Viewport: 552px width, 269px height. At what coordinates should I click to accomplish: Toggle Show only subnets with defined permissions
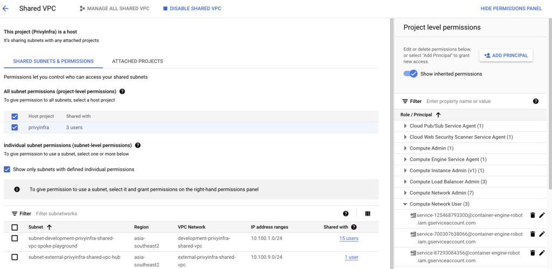pyautogui.click(x=7, y=169)
